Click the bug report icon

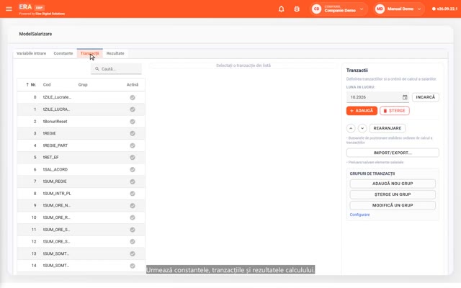(297, 9)
